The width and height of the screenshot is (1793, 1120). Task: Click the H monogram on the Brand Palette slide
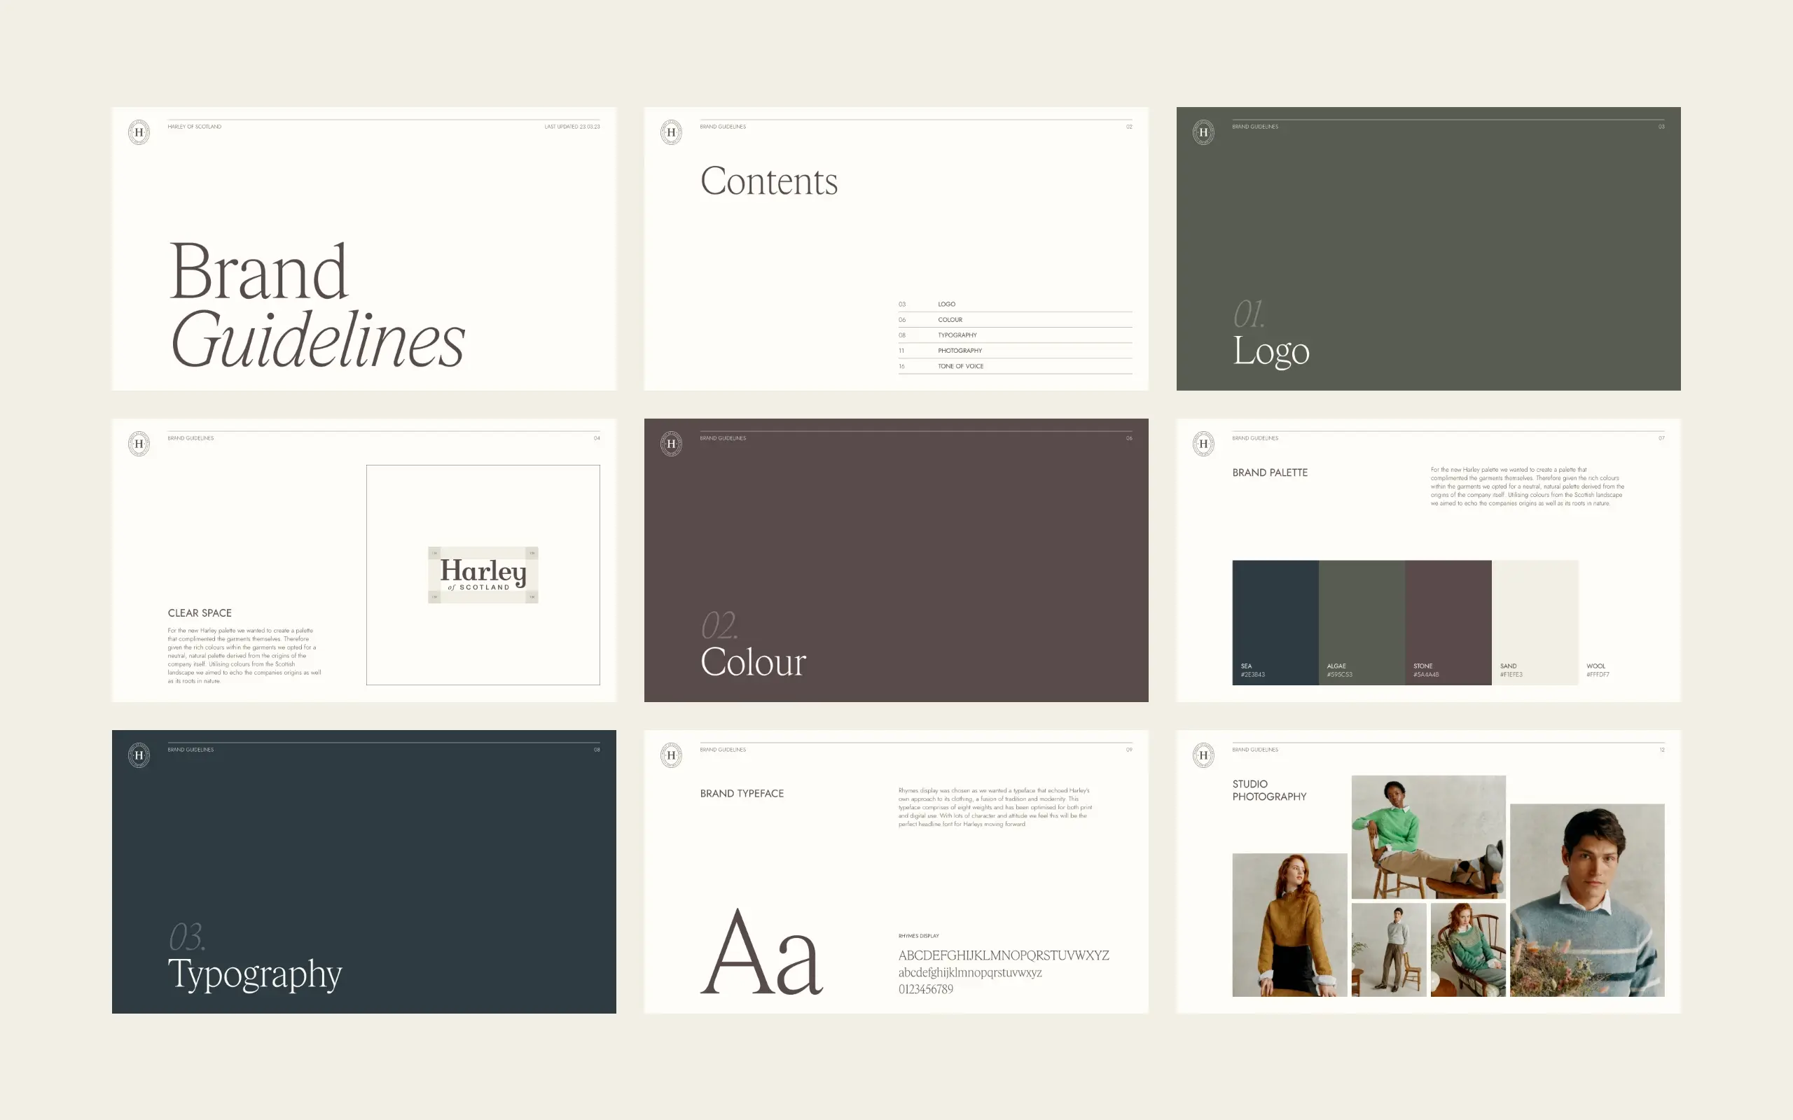[x=1203, y=444]
